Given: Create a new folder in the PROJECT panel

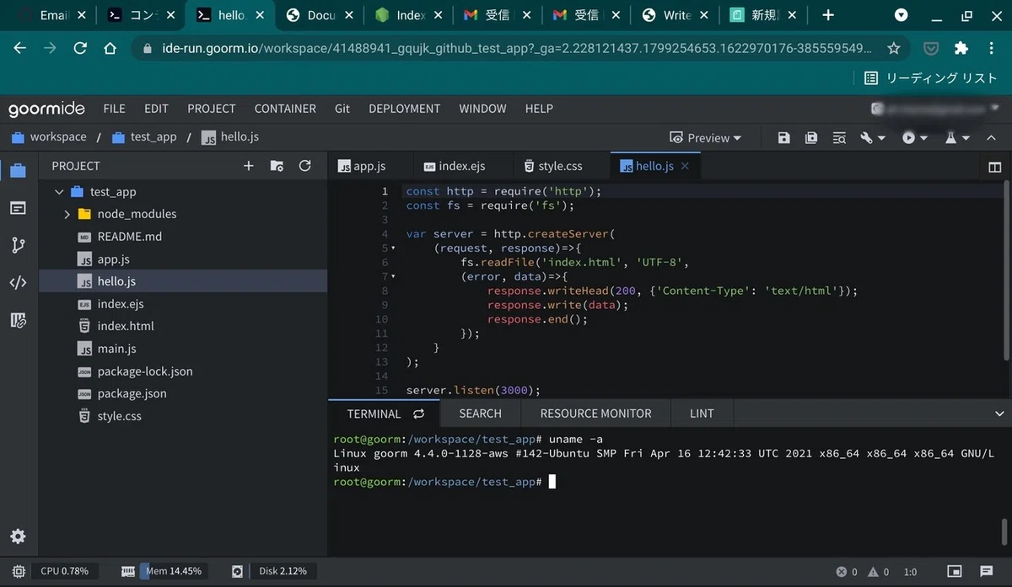Looking at the screenshot, I should click(277, 166).
